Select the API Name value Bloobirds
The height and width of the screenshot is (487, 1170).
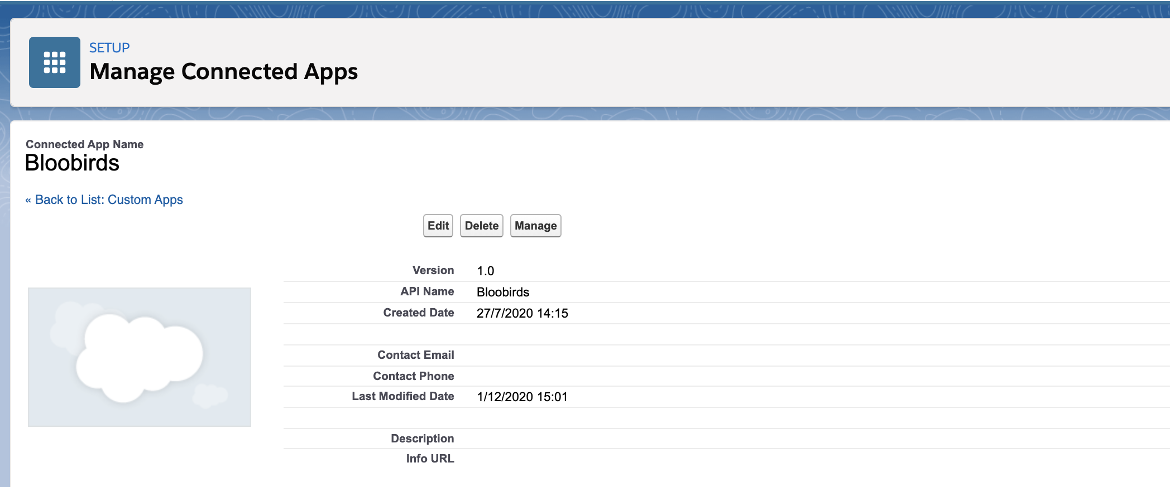(x=503, y=292)
